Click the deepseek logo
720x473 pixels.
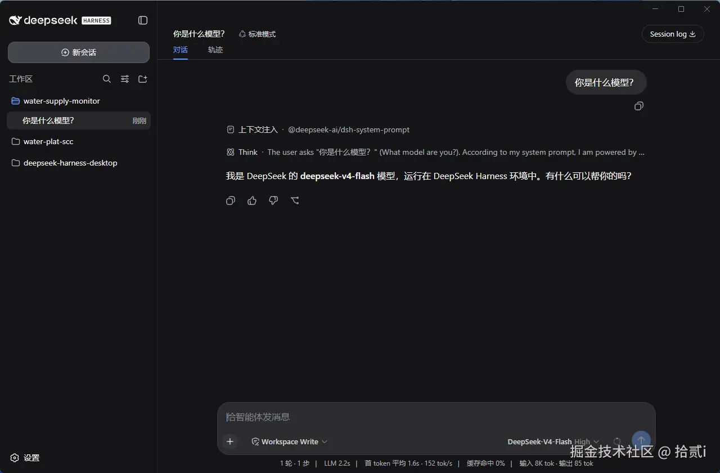click(43, 20)
